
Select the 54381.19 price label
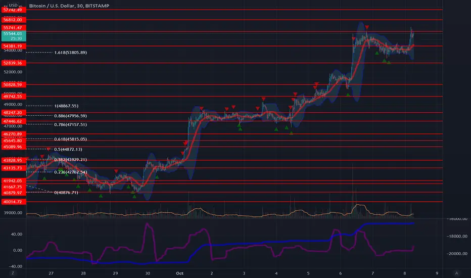(14, 46)
